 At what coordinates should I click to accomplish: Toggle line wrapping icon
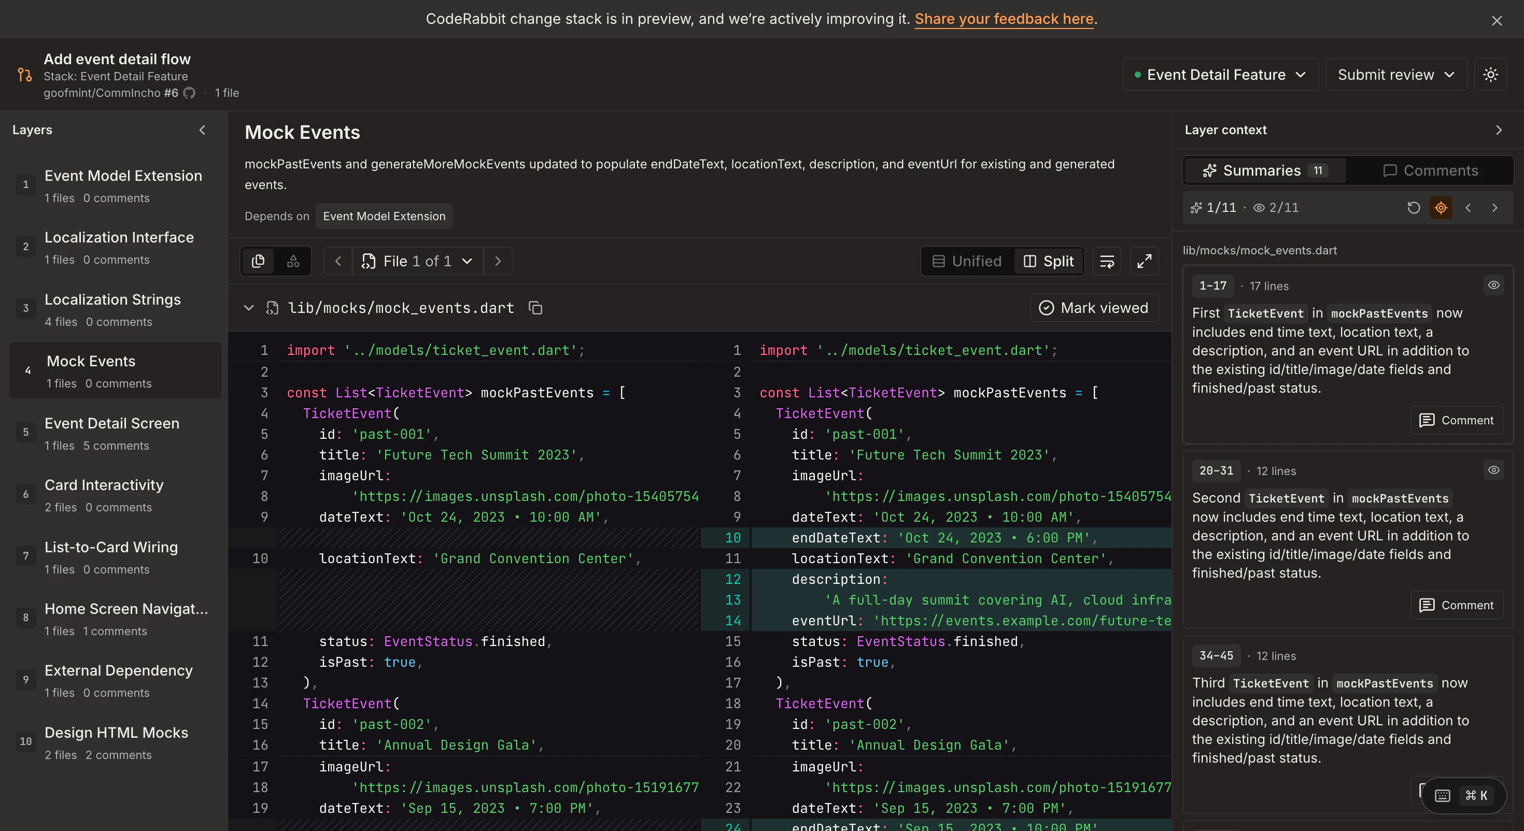click(x=1107, y=261)
